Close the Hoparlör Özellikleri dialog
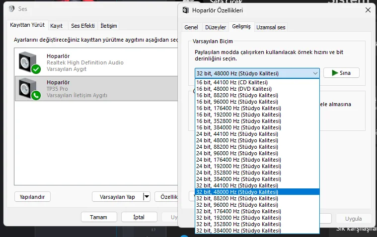 368,10
